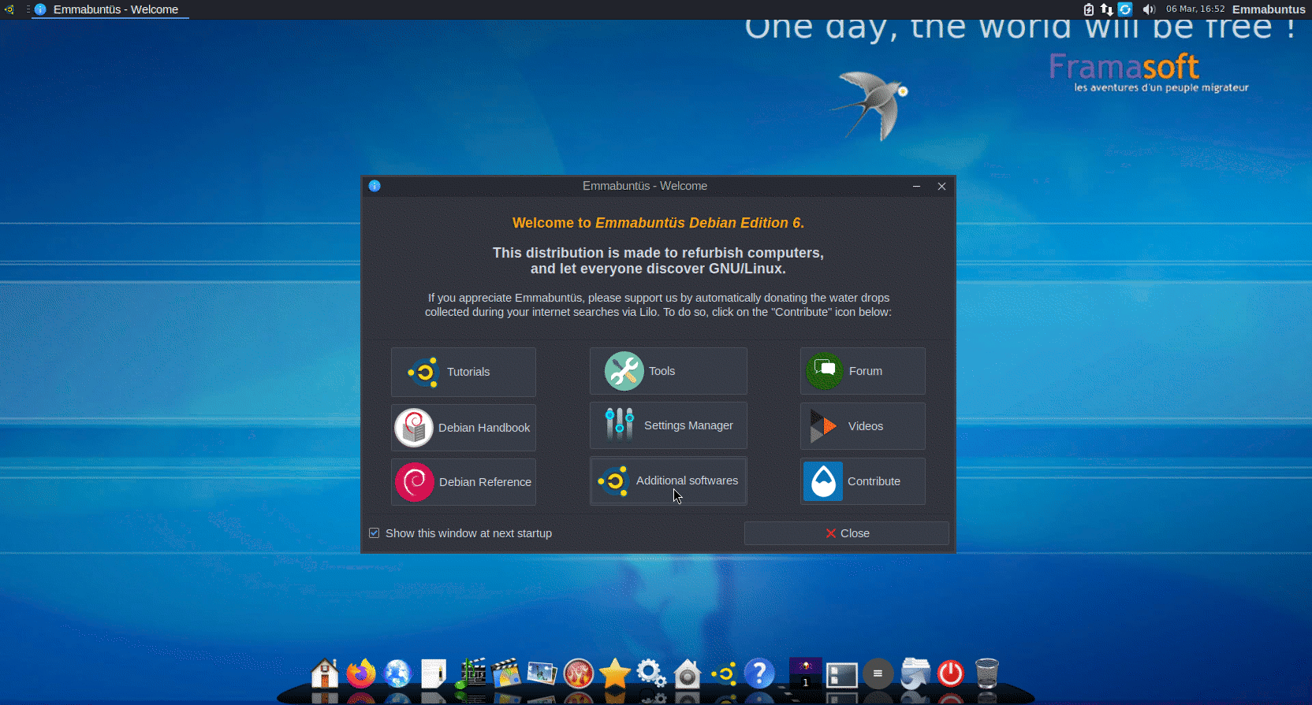Click the red power button in dock
This screenshot has width=1312, height=705.
click(950, 673)
